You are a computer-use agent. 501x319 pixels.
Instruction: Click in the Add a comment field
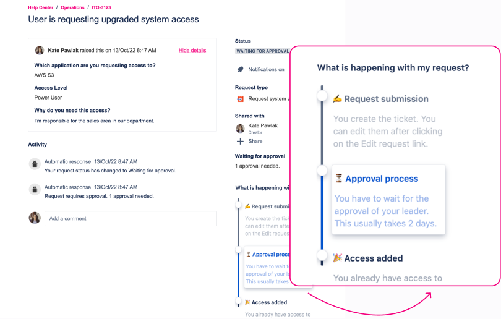131,218
